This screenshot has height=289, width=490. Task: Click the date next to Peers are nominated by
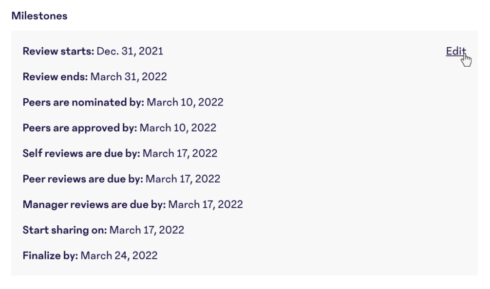coord(185,102)
